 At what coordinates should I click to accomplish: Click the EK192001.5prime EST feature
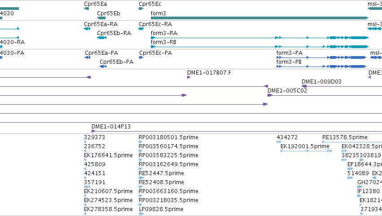pyautogui.click(x=306, y=151)
